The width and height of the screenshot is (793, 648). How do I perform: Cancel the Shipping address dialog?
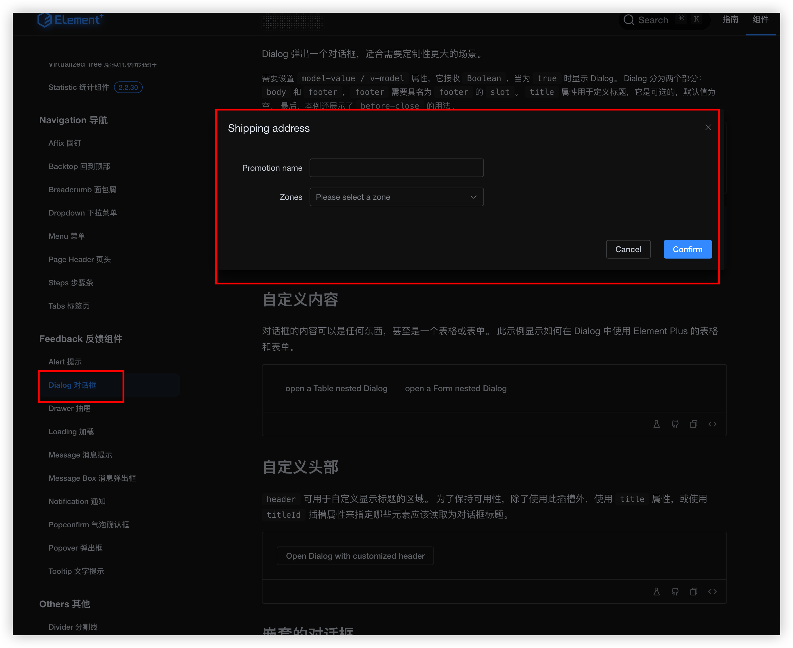(628, 249)
